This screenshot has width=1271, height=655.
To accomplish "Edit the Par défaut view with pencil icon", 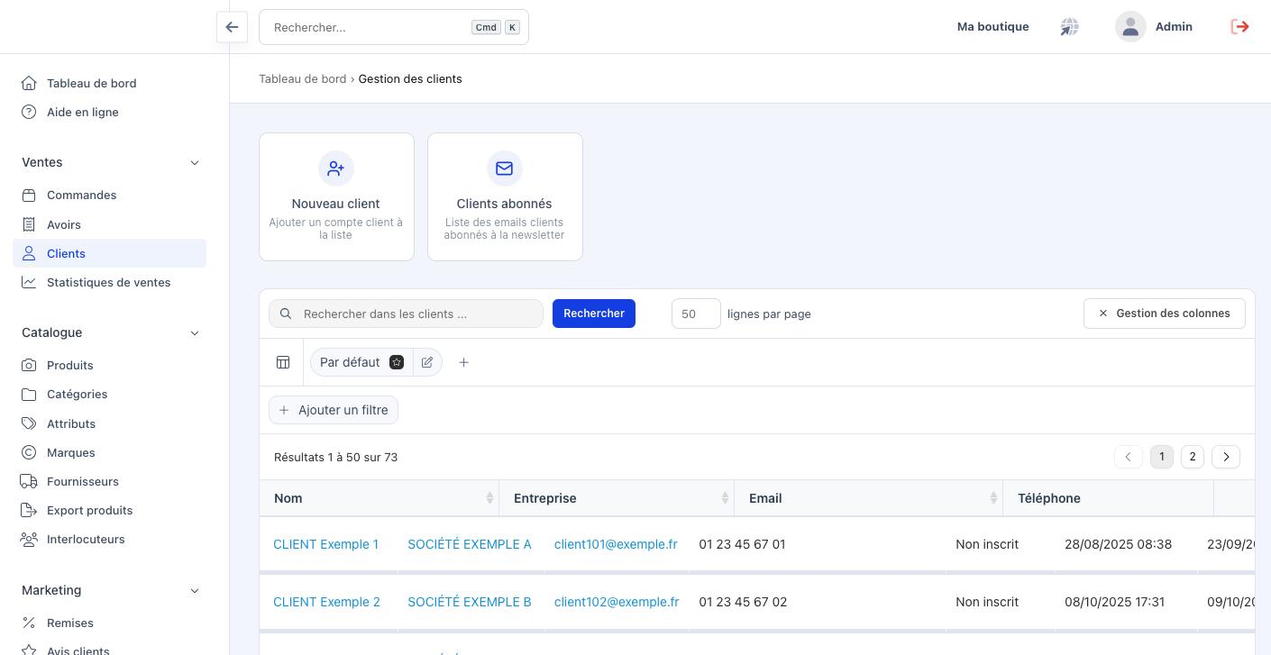I will pos(427,362).
